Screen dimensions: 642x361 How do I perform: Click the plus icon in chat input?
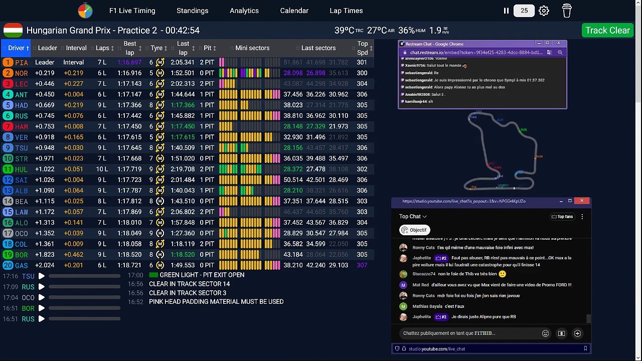(x=578, y=333)
